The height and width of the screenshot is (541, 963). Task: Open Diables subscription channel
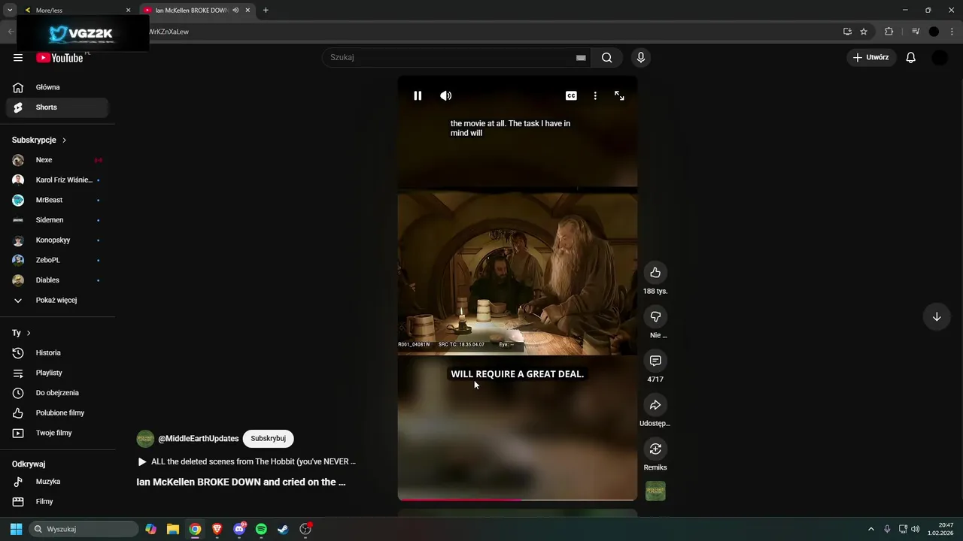point(57,280)
